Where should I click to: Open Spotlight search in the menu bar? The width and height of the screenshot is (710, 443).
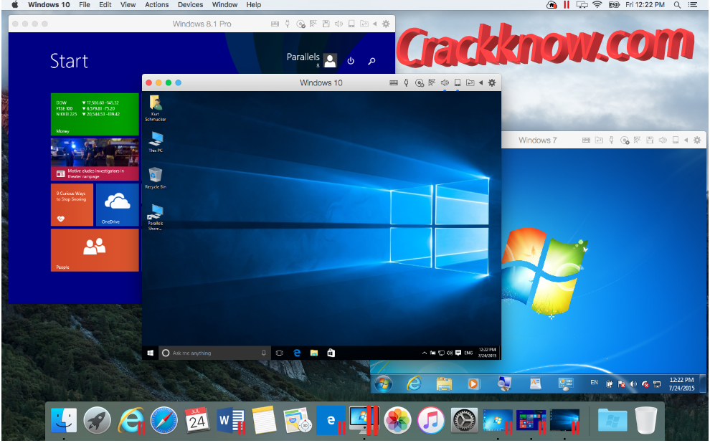tap(677, 4)
